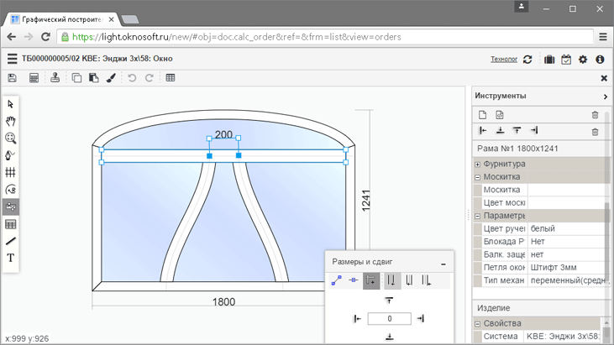Edit the Москитка value cell
This screenshot has width=614, height=345.
pos(566,190)
